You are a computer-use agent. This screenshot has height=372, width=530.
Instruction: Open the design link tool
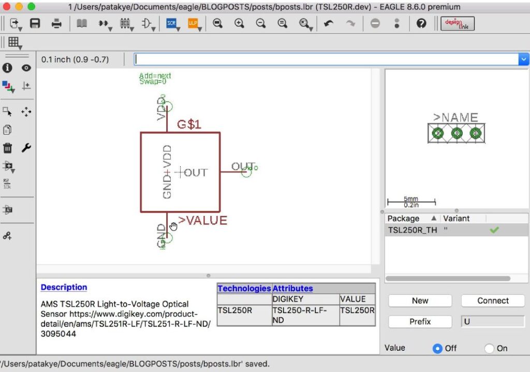pos(457,23)
